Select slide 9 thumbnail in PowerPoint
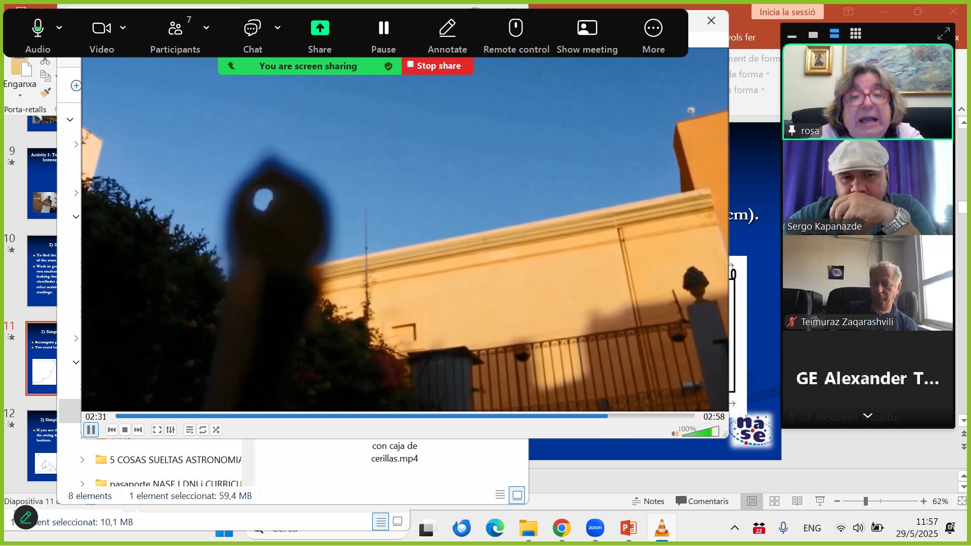Screen dimensions: 971x546 (42, 184)
